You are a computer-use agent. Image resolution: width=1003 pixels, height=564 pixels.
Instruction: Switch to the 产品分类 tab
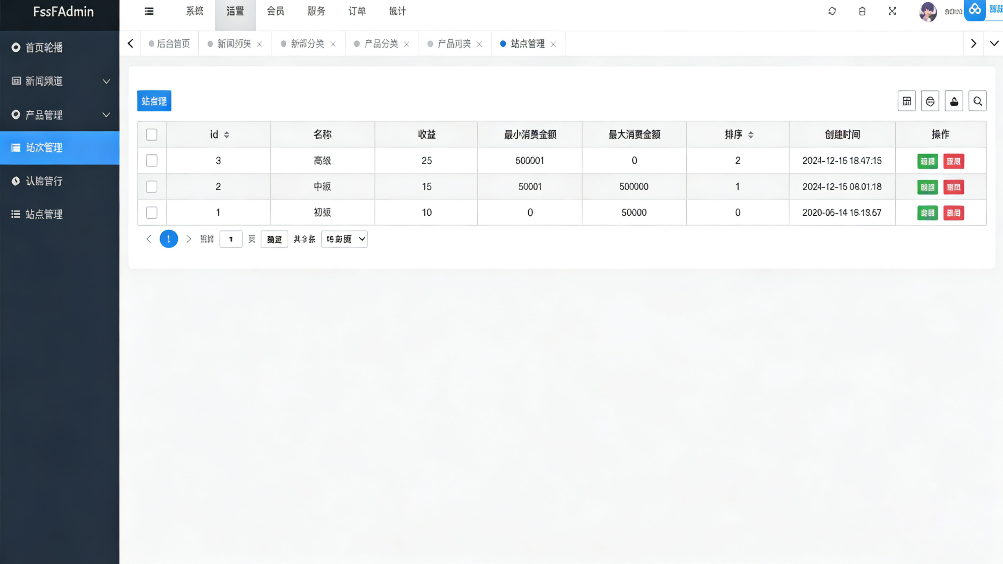(381, 44)
